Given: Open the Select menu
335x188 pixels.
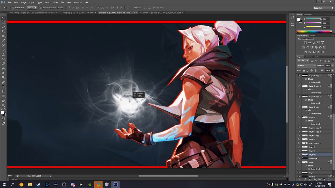Looking at the screenshot, I should click(47, 2).
